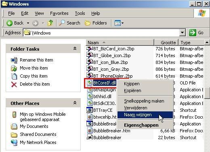Open the Forward history dropdown arrow
The width and height of the screenshot is (210, 152).
(43, 23)
